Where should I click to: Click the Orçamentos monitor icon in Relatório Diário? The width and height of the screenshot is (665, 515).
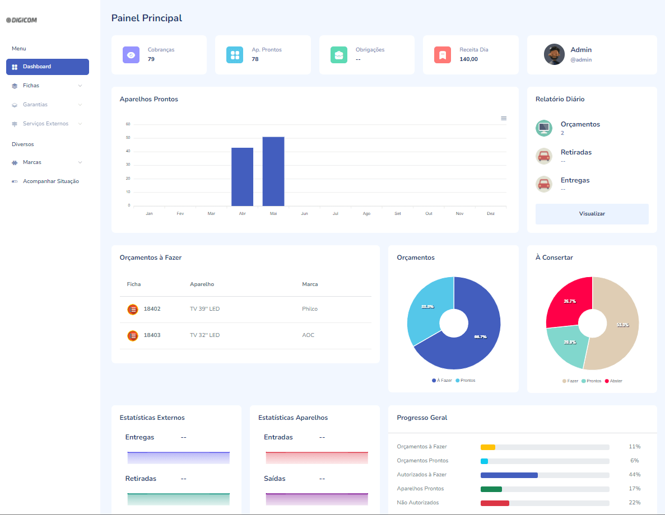544,128
